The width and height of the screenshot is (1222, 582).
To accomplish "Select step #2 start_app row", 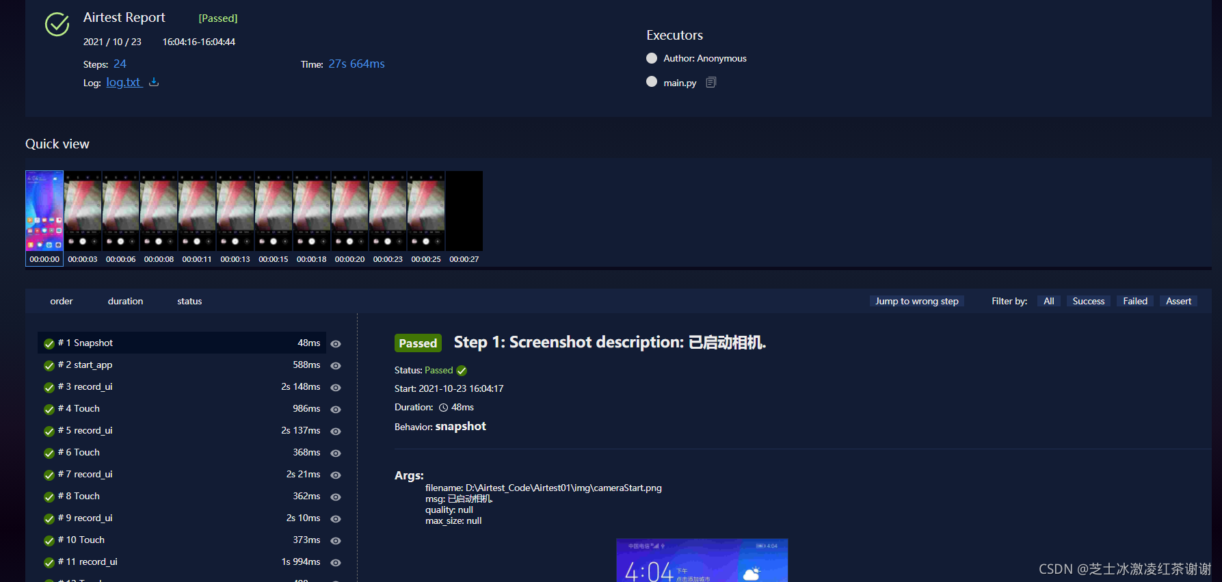I will [182, 365].
